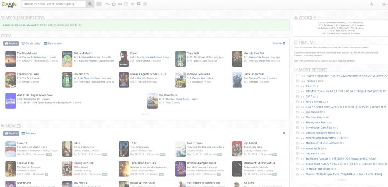Open ABBYY FineReader in Most Seeded

(x=347, y=76)
